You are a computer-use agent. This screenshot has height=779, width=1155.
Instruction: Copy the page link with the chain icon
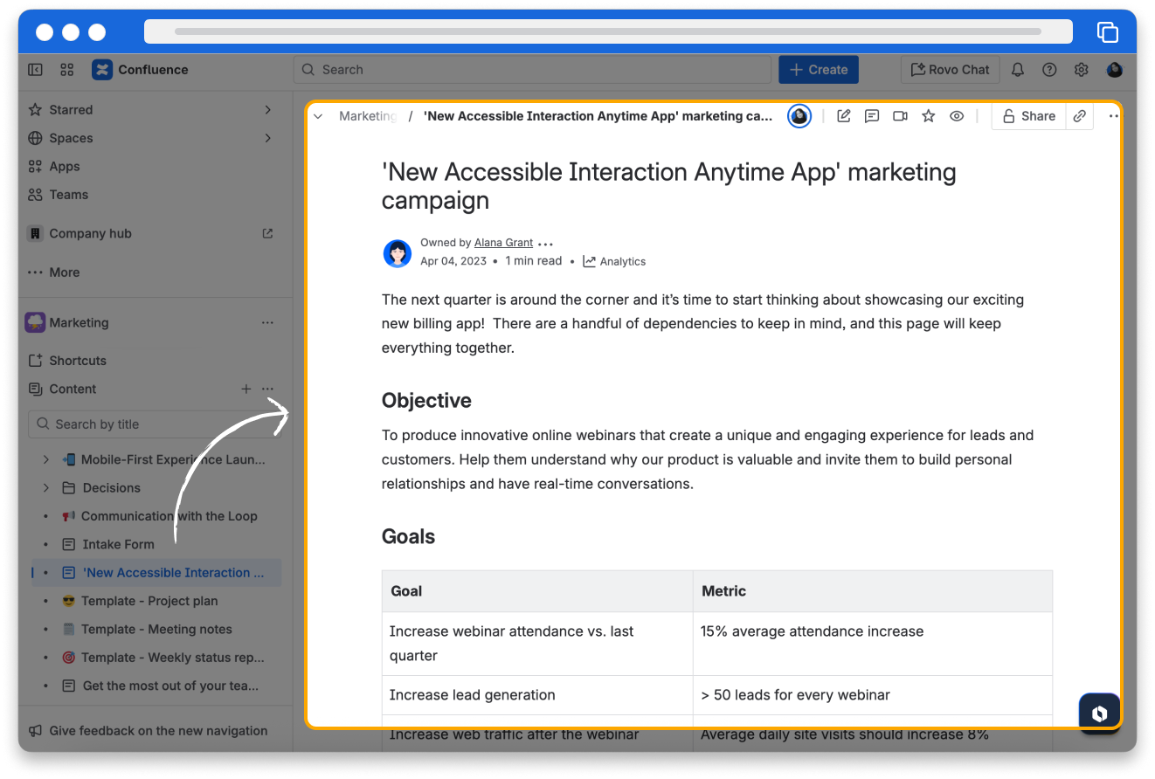click(x=1080, y=116)
